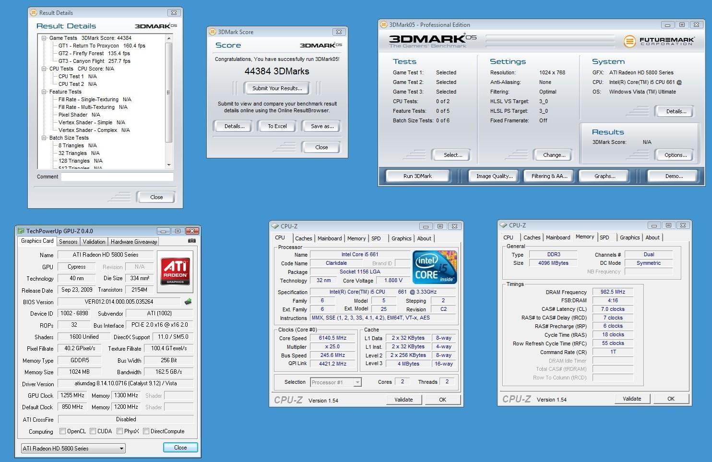Click Close in Result Details window
The image size is (712, 462).
click(156, 197)
